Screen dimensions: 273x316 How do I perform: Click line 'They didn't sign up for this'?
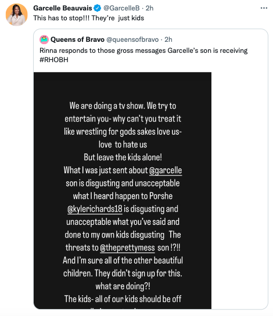pos(138,274)
